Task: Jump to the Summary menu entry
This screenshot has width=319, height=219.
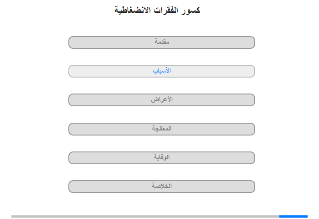Action: pyautogui.click(x=161, y=187)
